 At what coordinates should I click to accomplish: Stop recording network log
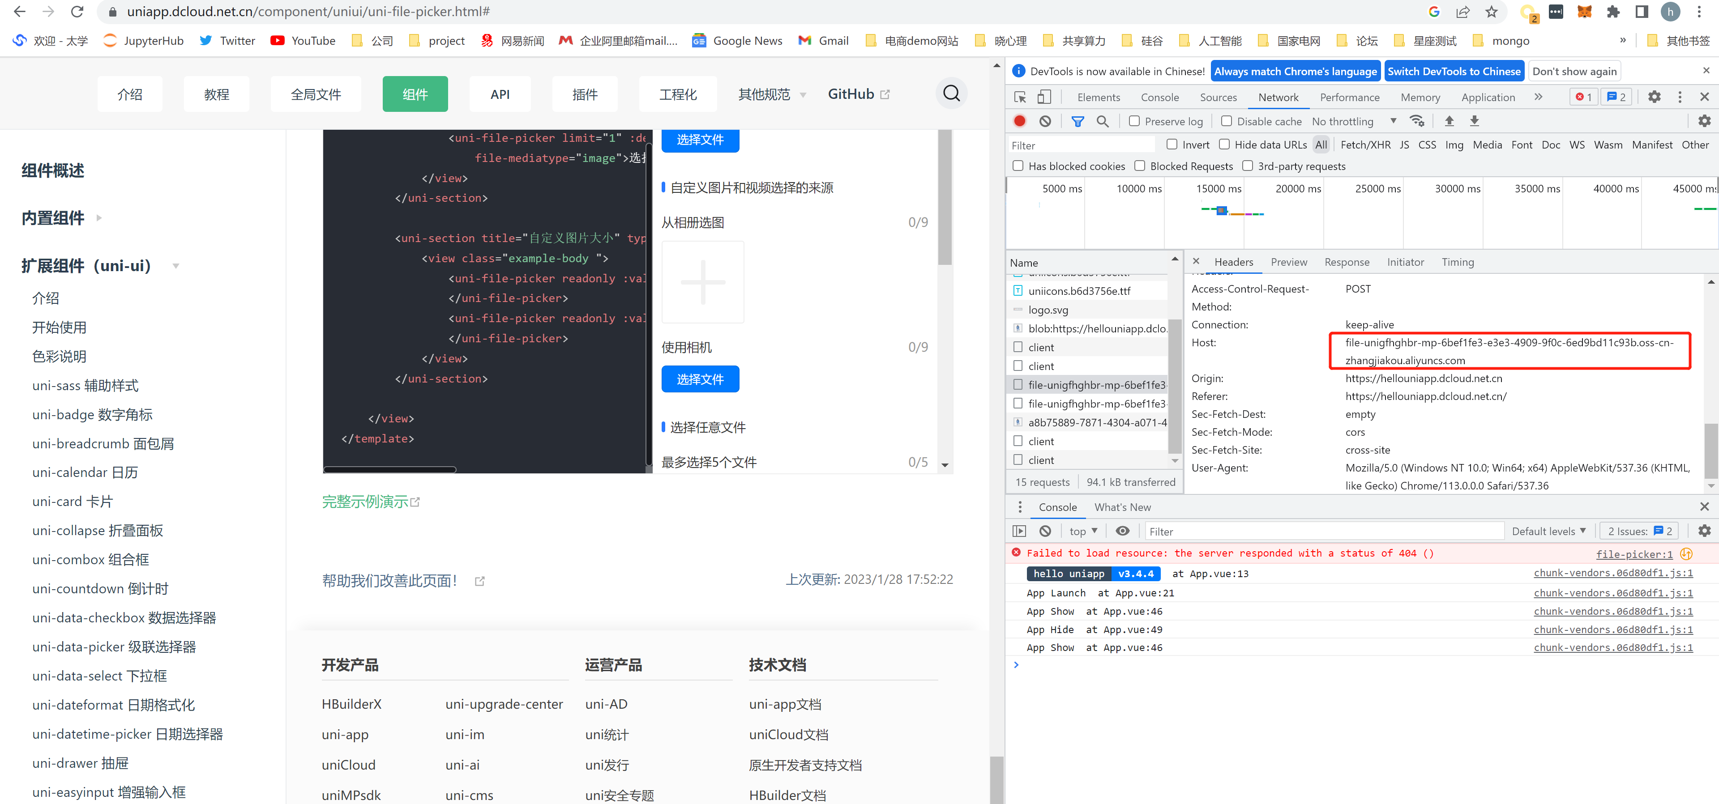pyautogui.click(x=1020, y=121)
